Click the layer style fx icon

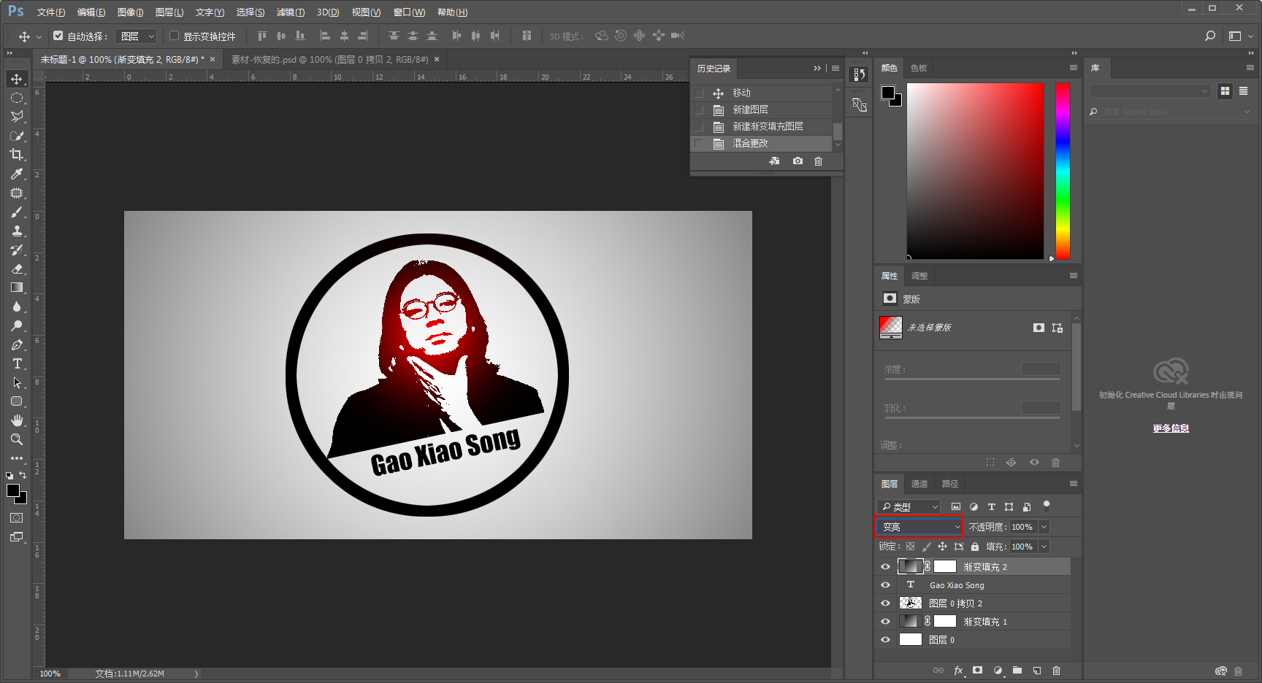[958, 671]
